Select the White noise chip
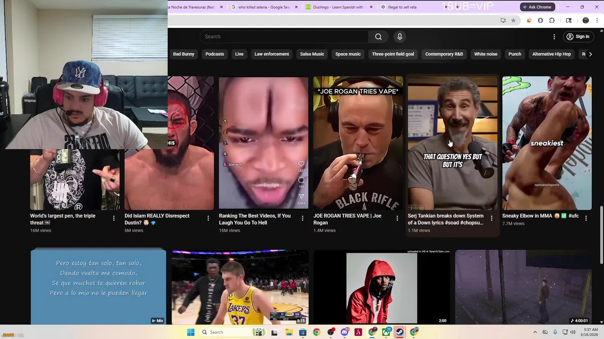Viewport: 604px width, 339px height. pos(486,54)
